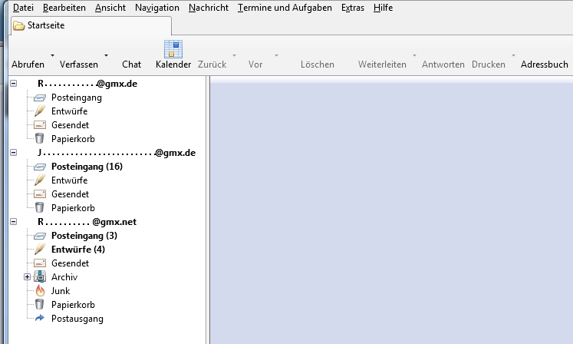Screen dimensions: 573x344
Task: Open the Extras menu
Action: point(353,8)
